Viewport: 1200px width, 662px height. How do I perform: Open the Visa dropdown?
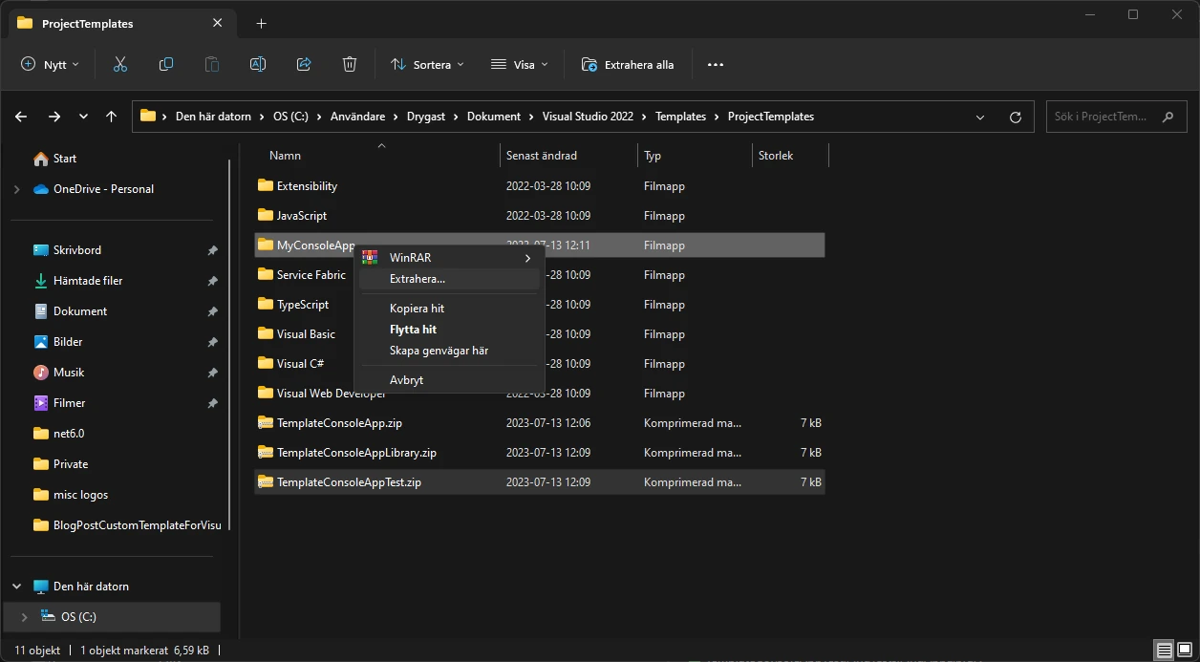519,64
